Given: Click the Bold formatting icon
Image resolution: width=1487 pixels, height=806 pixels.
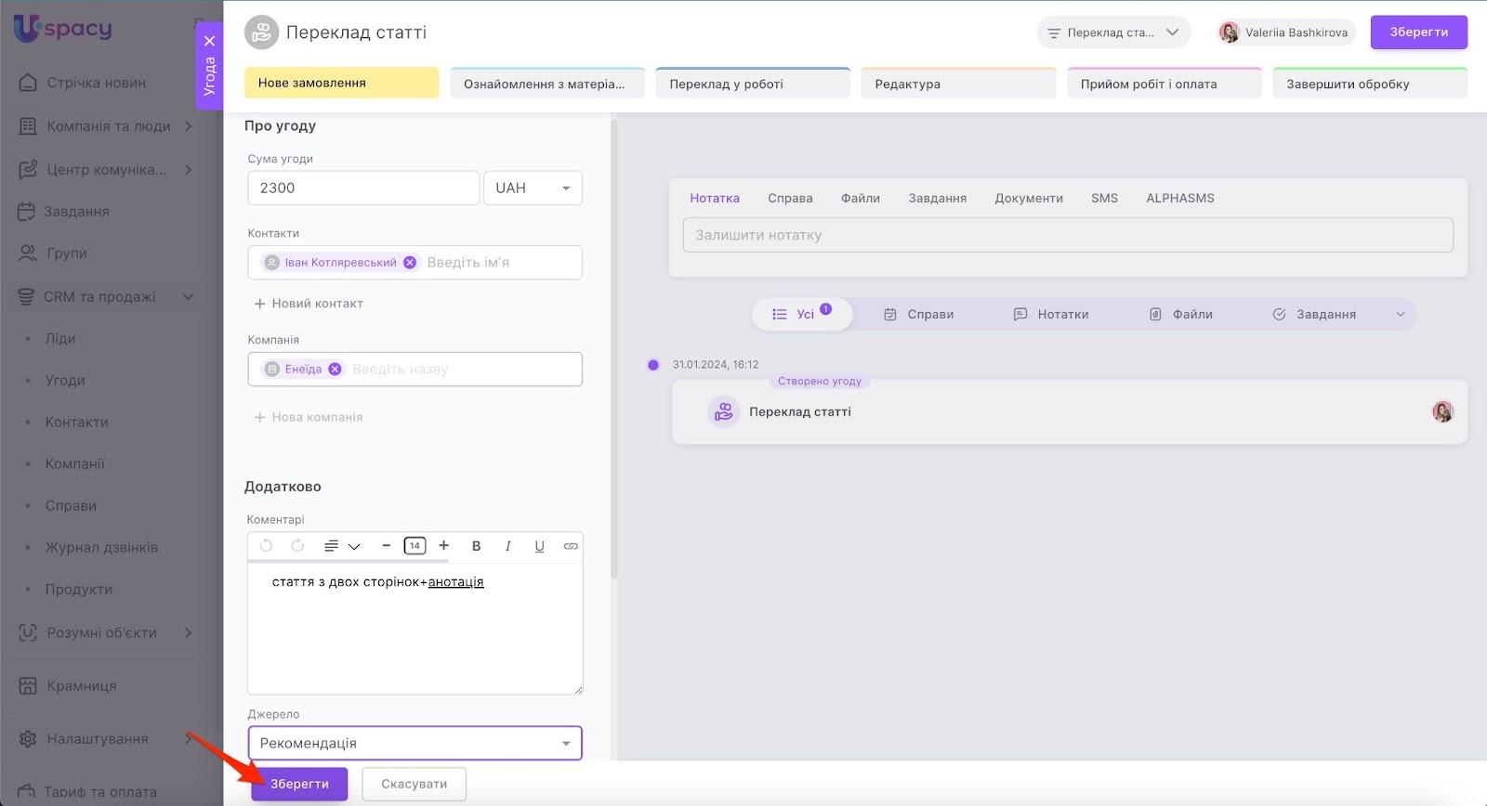Looking at the screenshot, I should pos(476,546).
